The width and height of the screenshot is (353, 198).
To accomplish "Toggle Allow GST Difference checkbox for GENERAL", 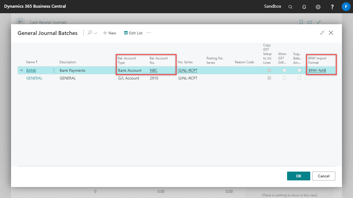I will [x=284, y=78].
